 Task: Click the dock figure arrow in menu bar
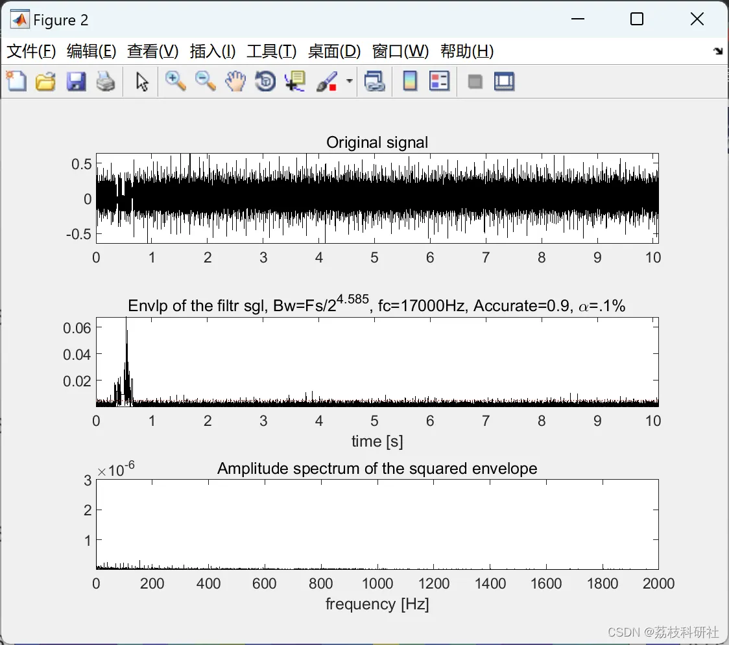(x=717, y=51)
